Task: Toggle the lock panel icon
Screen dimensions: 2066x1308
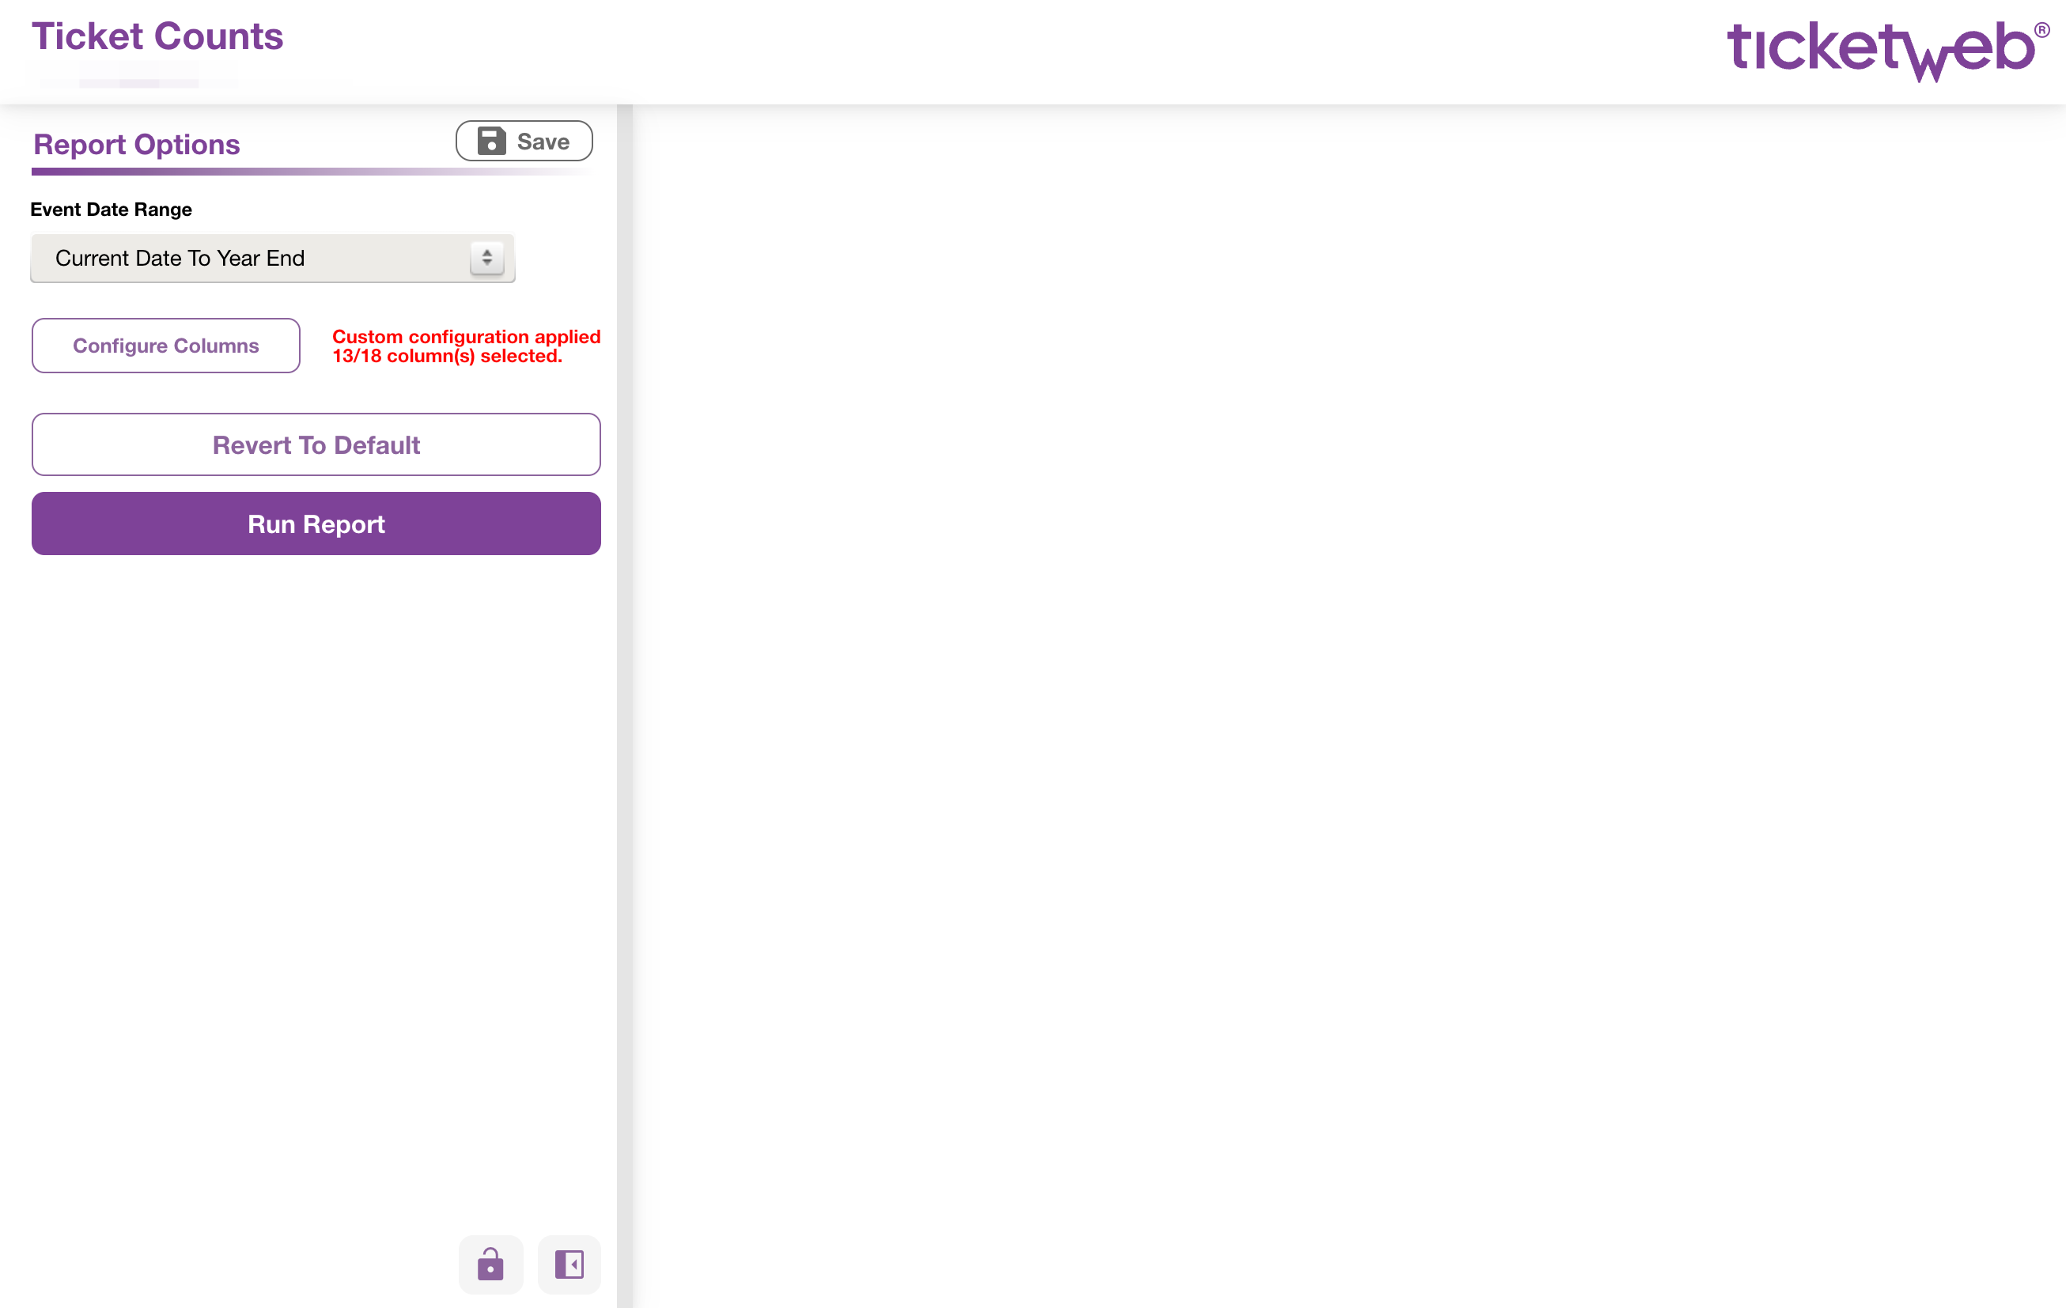Action: click(x=490, y=1265)
